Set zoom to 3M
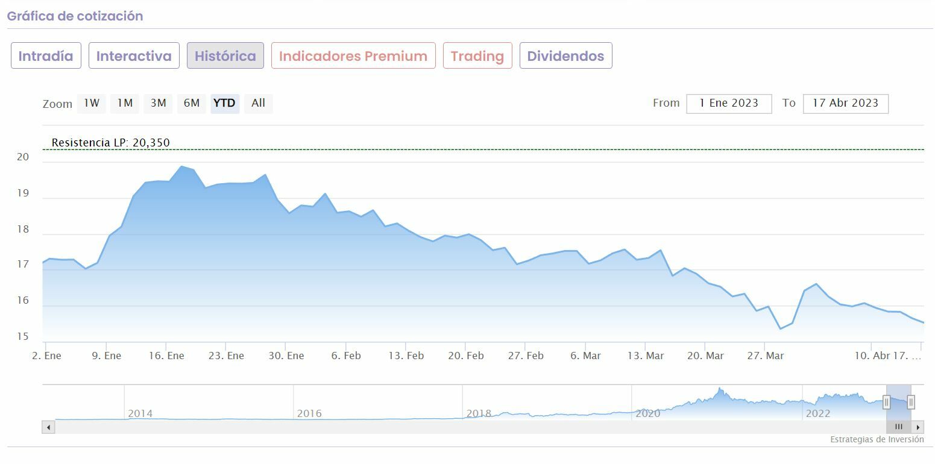 (x=158, y=104)
